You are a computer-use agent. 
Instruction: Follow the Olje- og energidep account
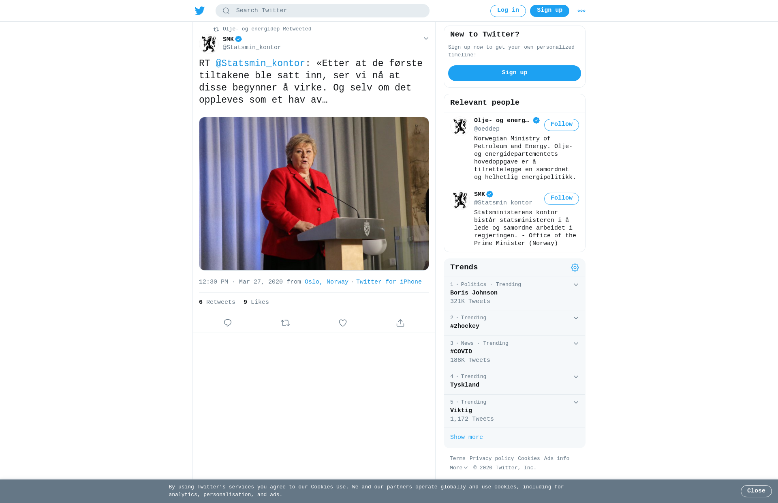coord(562,125)
